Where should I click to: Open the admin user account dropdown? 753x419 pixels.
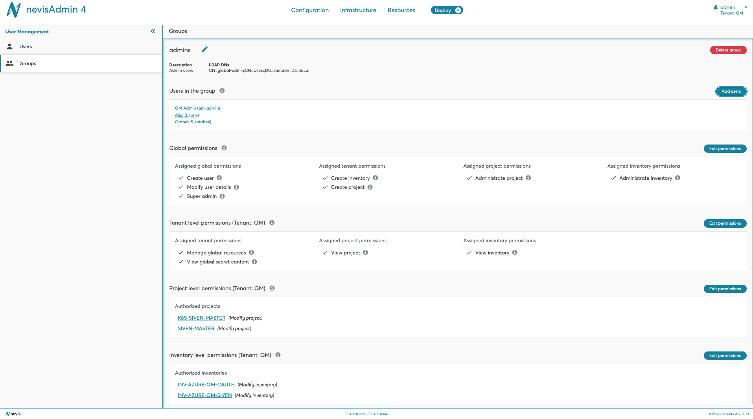click(731, 10)
